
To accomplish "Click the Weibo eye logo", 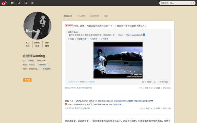I will coord(4,3).
